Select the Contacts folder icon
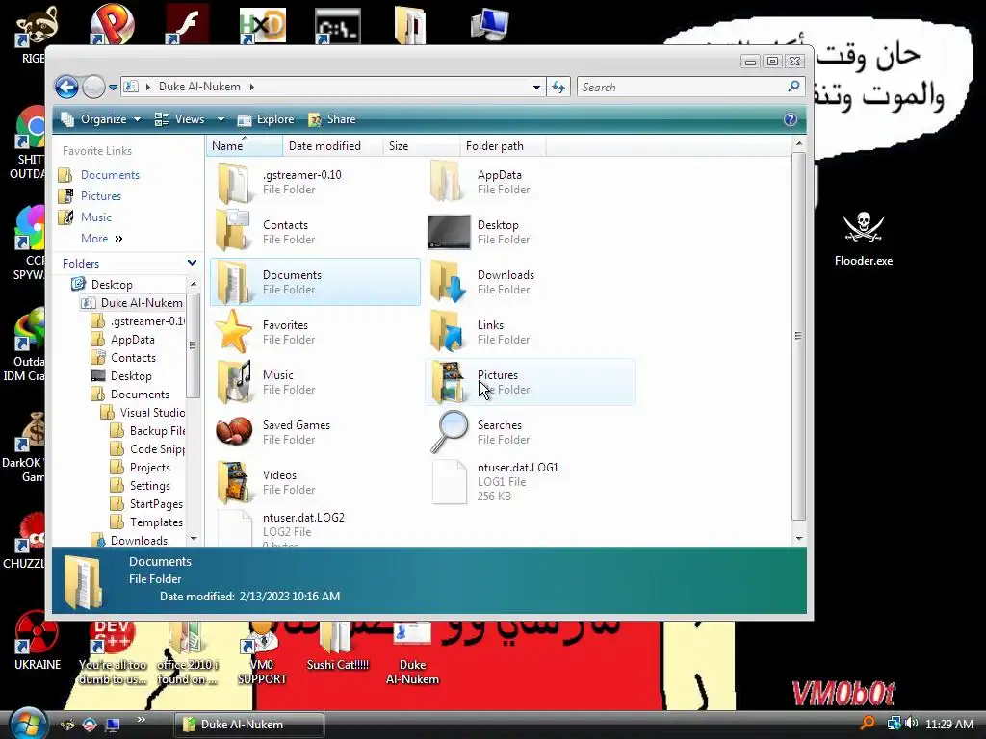The height and width of the screenshot is (739, 986). (234, 231)
